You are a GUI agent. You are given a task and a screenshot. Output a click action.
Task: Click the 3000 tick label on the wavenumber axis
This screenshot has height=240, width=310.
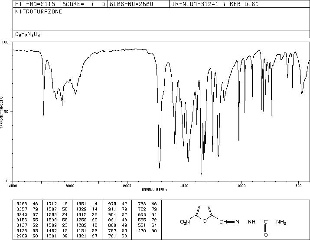[70, 186]
